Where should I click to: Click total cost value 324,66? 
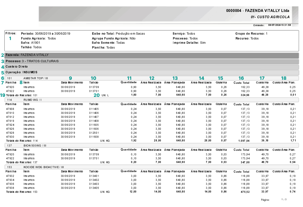pyautogui.click(x=245, y=95)
